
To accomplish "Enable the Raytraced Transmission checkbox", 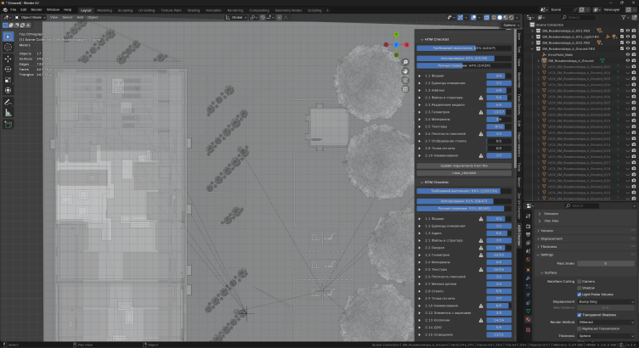I will pyautogui.click(x=580, y=328).
